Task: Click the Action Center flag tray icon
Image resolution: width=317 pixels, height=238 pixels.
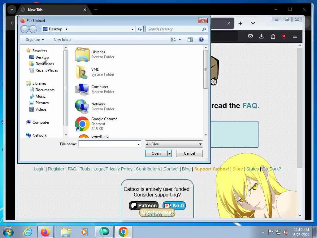Action: click(x=271, y=232)
